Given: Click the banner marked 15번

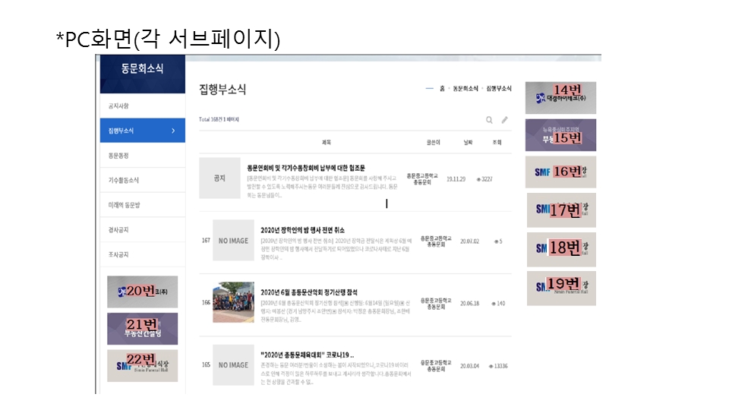Looking at the screenshot, I should point(560,135).
